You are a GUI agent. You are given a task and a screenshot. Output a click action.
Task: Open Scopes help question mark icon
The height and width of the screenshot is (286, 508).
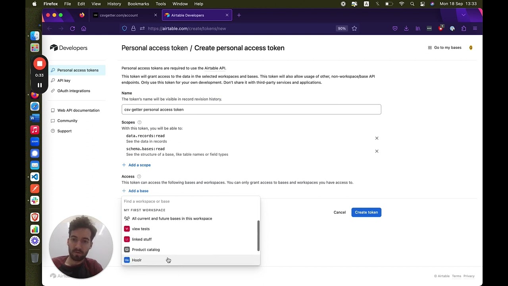[139, 122]
